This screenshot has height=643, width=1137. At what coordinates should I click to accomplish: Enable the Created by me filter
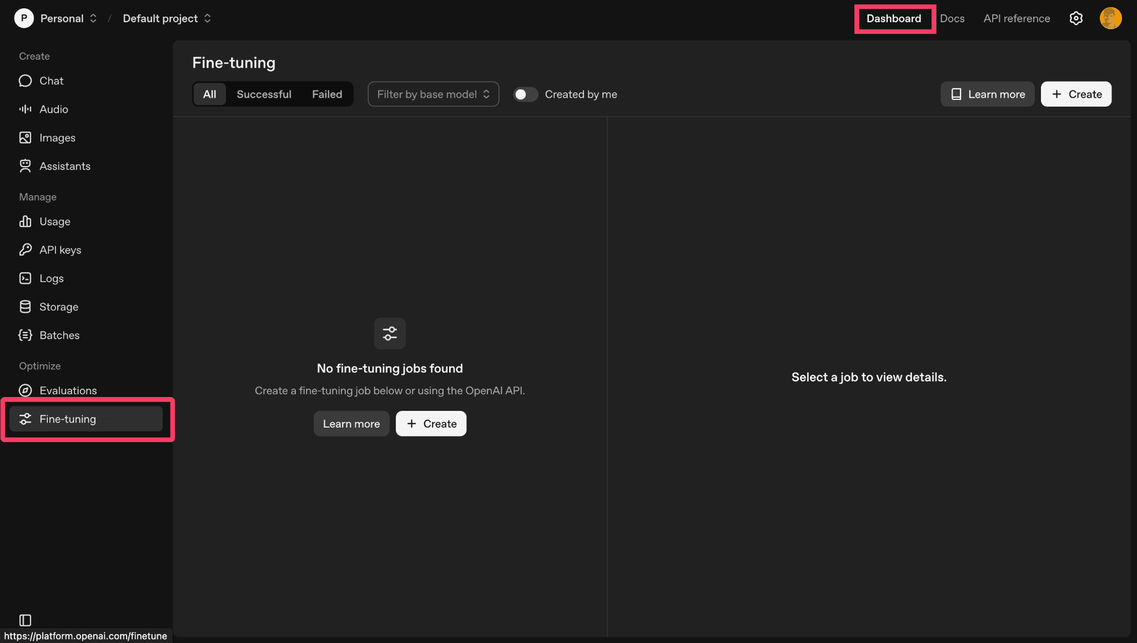(x=525, y=94)
